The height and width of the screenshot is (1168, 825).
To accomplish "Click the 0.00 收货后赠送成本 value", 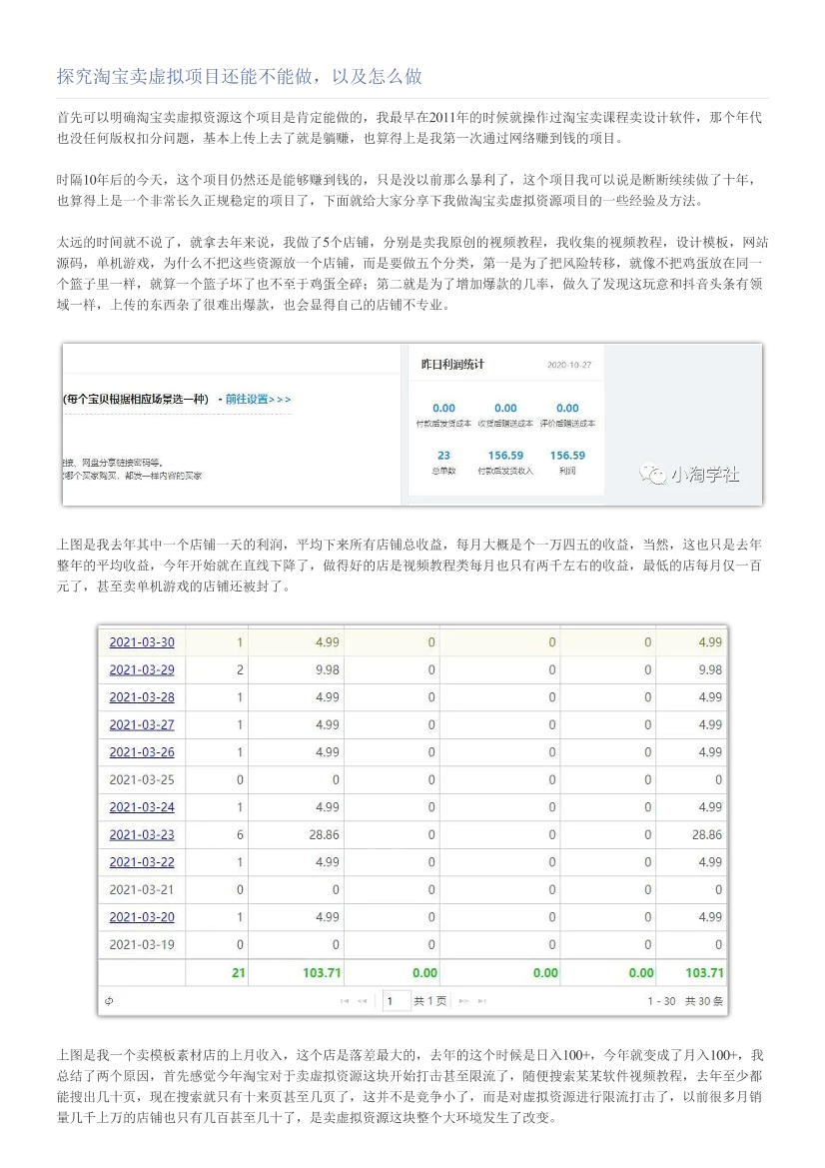I will pos(505,409).
